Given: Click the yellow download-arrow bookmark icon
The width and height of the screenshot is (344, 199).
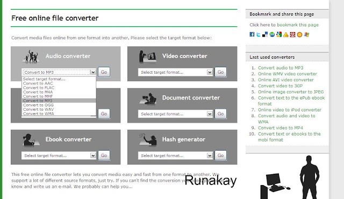Looking at the screenshot, I should click(x=285, y=34).
